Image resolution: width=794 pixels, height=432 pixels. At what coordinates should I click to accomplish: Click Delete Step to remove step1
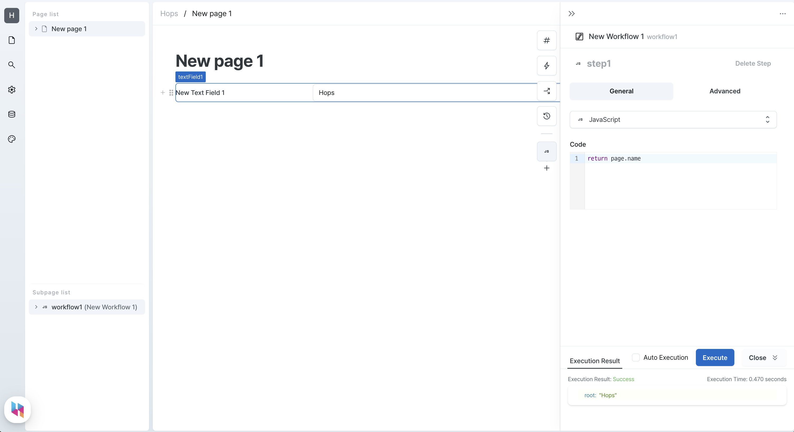753,63
